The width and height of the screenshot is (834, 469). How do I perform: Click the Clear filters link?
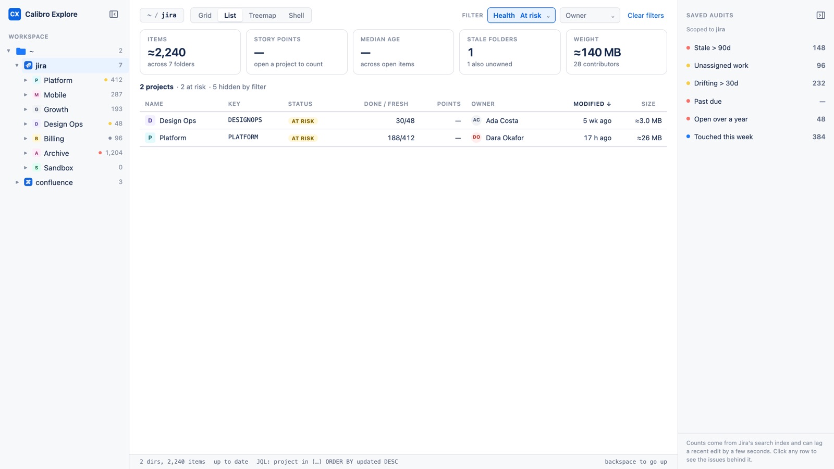(645, 15)
